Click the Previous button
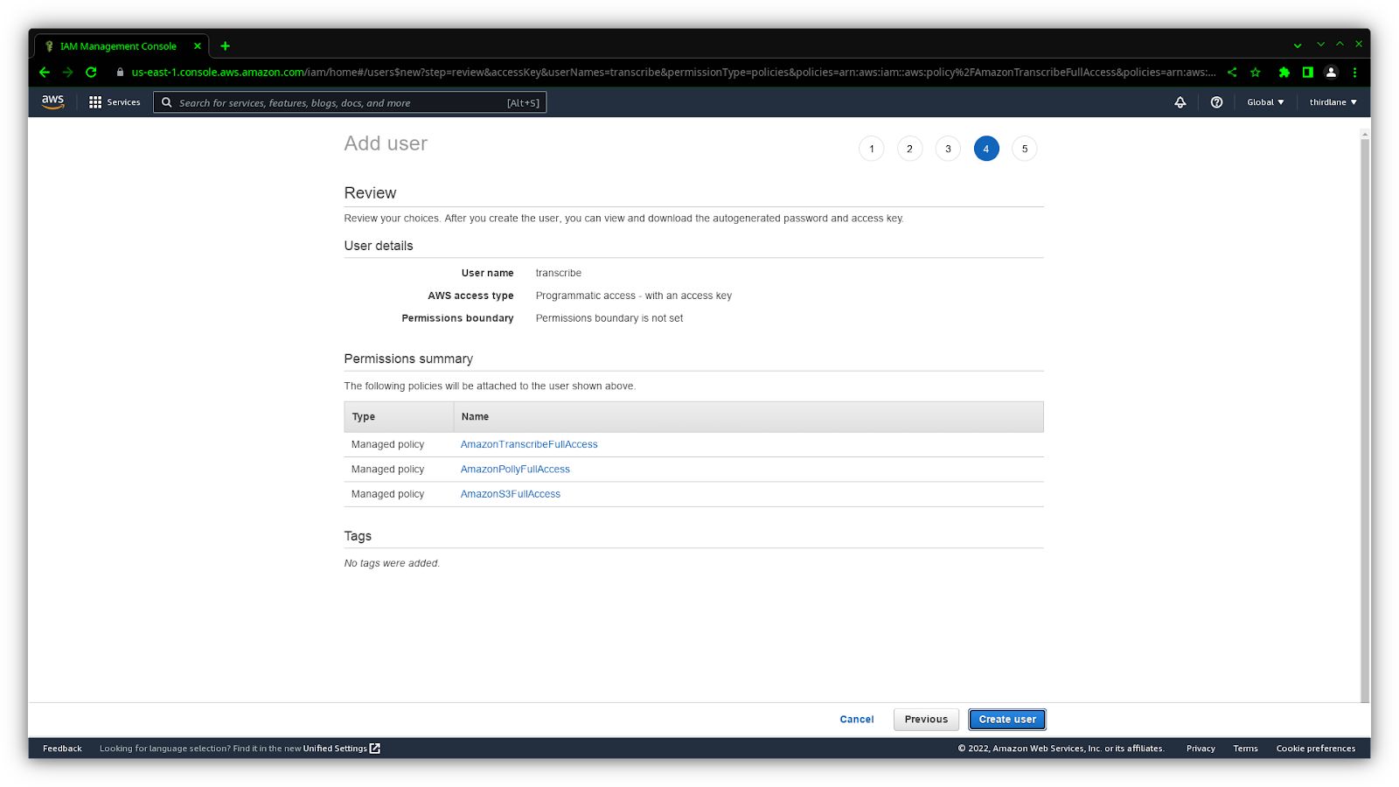This screenshot has width=1399, height=787. pyautogui.click(x=926, y=720)
